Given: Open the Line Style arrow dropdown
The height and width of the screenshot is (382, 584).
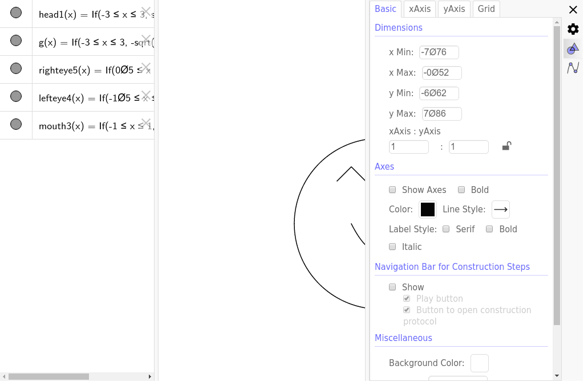Looking at the screenshot, I should (501, 210).
